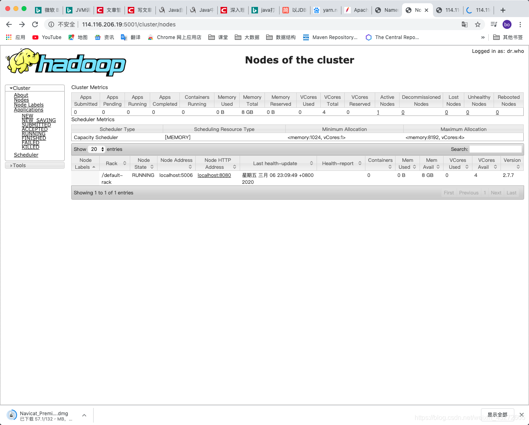
Task: Click the not-secure site info icon
Action: tap(51, 24)
